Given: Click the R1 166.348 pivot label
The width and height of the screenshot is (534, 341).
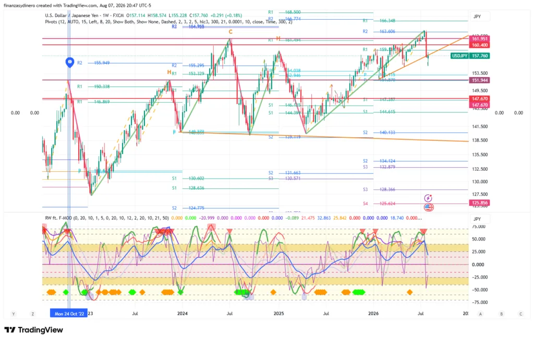Looking at the screenshot, I should 379,20.
